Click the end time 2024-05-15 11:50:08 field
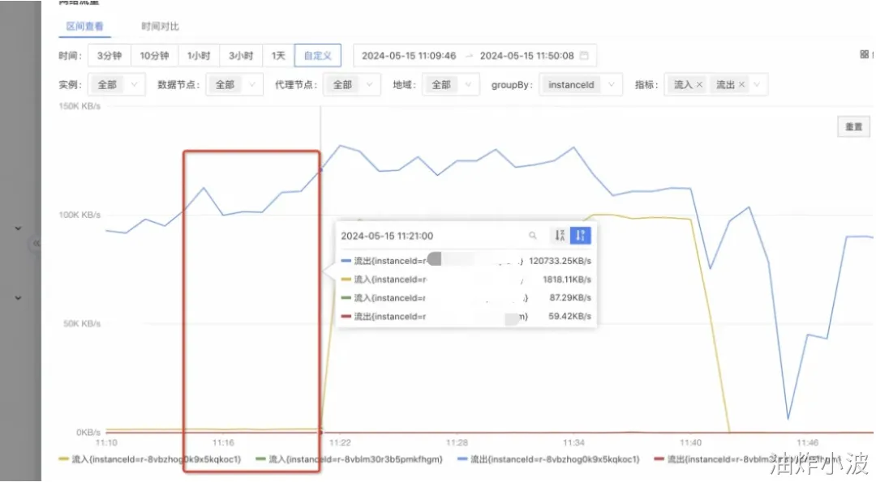 (x=526, y=56)
